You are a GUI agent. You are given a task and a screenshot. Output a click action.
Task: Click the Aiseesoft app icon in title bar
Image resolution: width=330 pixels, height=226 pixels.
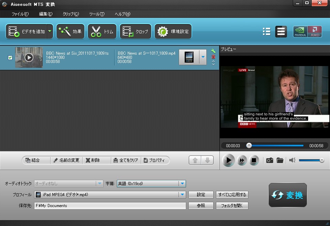pyautogui.click(x=4, y=4)
